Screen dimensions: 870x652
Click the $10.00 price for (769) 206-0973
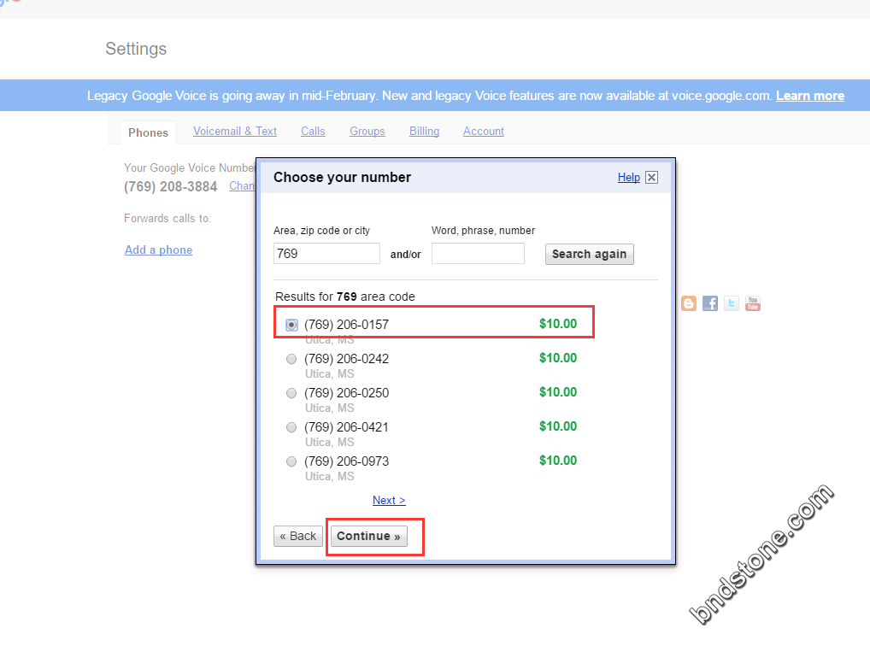click(558, 461)
